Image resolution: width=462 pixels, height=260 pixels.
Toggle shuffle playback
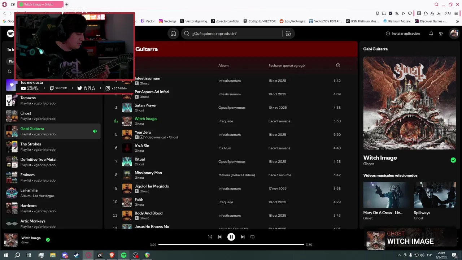pos(210,237)
